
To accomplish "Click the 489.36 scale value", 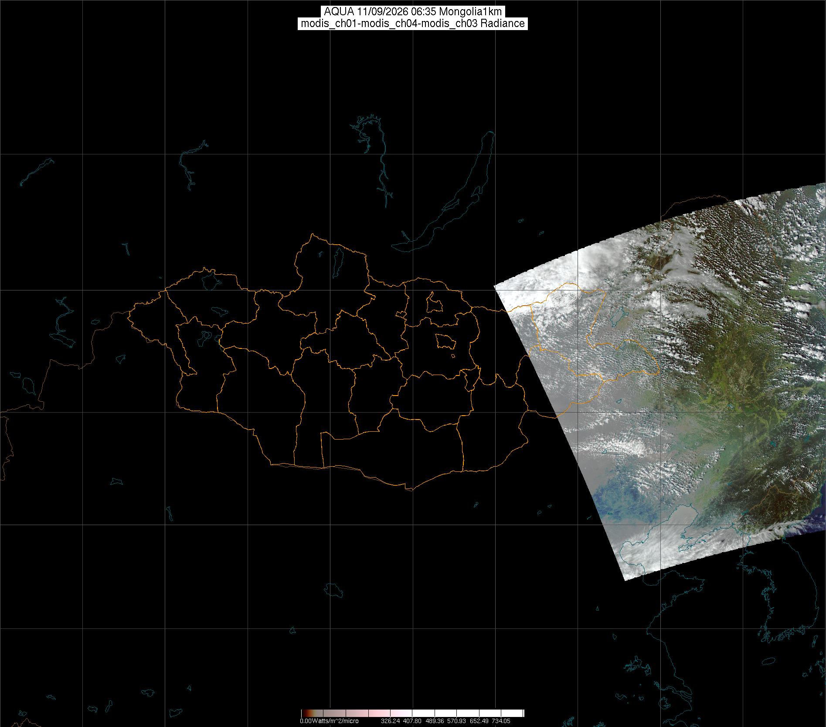I will click(x=435, y=721).
